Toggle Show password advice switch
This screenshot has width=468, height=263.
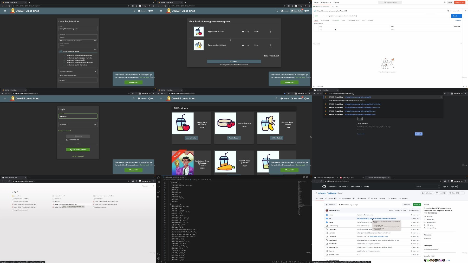click(x=61, y=51)
